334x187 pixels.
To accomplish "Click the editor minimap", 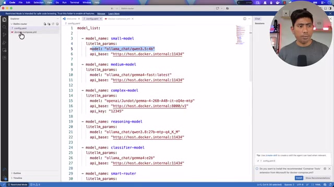I will click(x=240, y=35).
